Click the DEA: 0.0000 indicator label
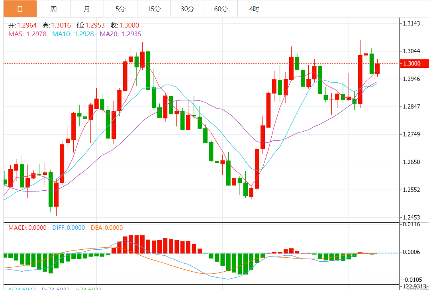The image size is (429, 290). point(107,228)
